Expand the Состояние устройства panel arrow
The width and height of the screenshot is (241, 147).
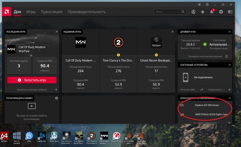[x=230, y=65]
